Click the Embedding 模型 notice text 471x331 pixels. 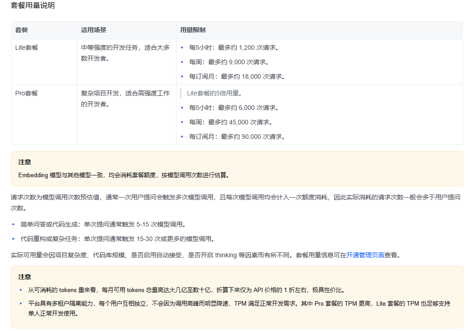click(124, 175)
